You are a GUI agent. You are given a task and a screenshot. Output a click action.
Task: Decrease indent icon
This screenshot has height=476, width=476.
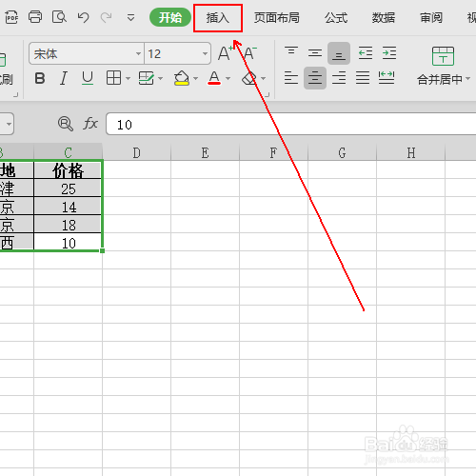click(366, 52)
